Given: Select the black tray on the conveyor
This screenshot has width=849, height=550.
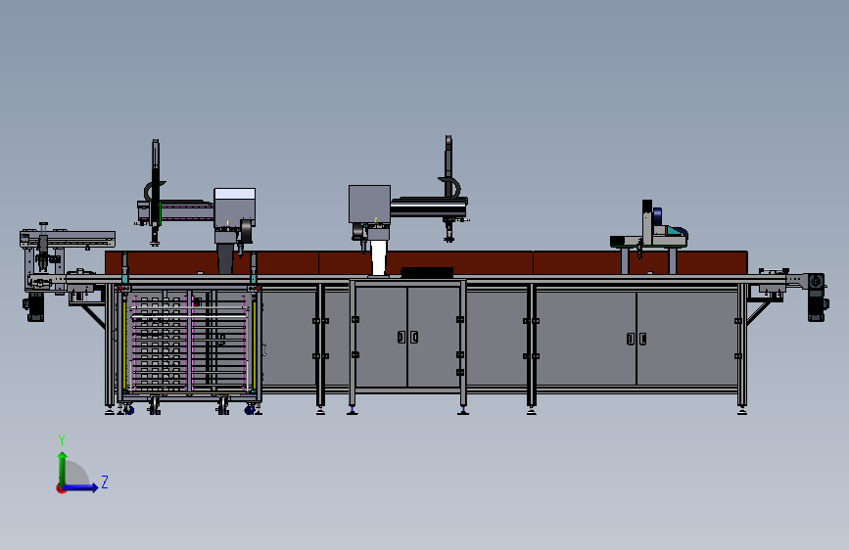Looking at the screenshot, I should point(427,272).
